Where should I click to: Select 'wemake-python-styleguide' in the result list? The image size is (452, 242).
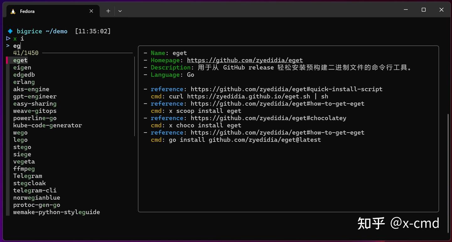(x=56, y=212)
